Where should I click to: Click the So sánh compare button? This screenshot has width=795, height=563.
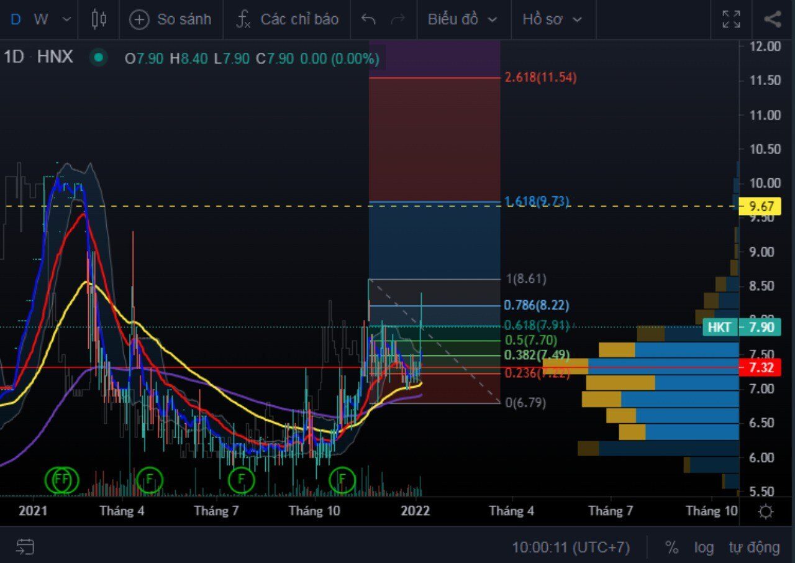click(170, 19)
